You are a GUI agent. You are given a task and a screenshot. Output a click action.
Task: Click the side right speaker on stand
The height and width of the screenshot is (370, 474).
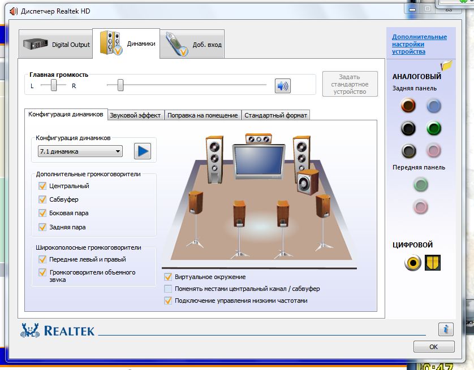[x=324, y=223]
